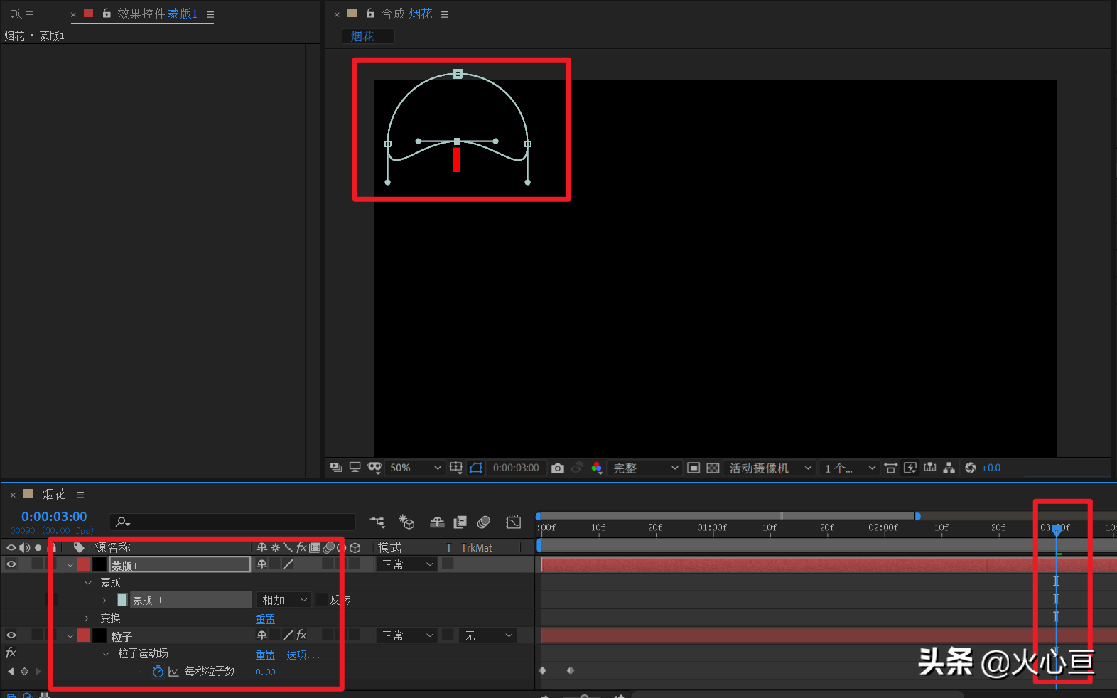Viewport: 1117px width, 698px height.
Task: Toggle transparency grid icon in viewer
Action: [x=713, y=468]
